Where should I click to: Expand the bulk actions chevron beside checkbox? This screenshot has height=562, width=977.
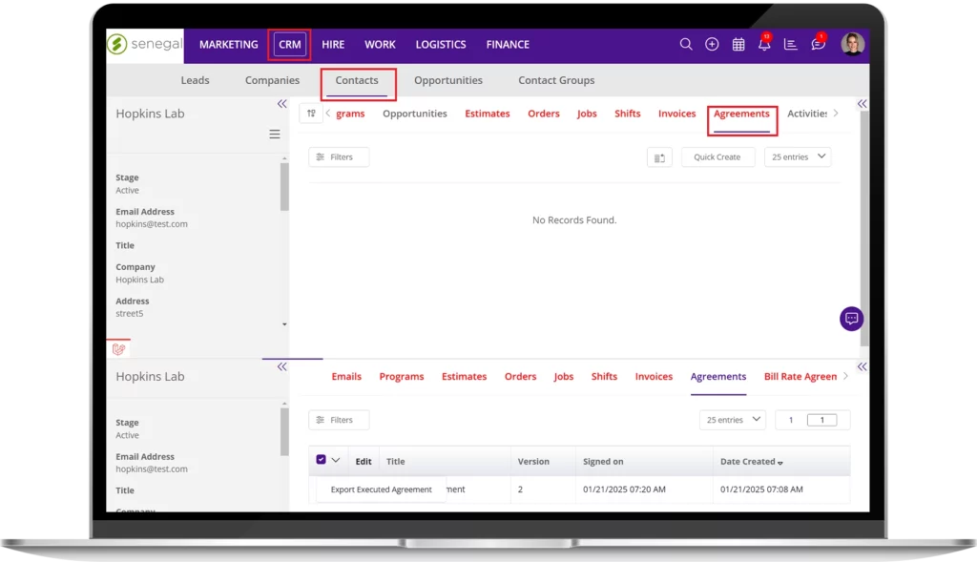336,460
